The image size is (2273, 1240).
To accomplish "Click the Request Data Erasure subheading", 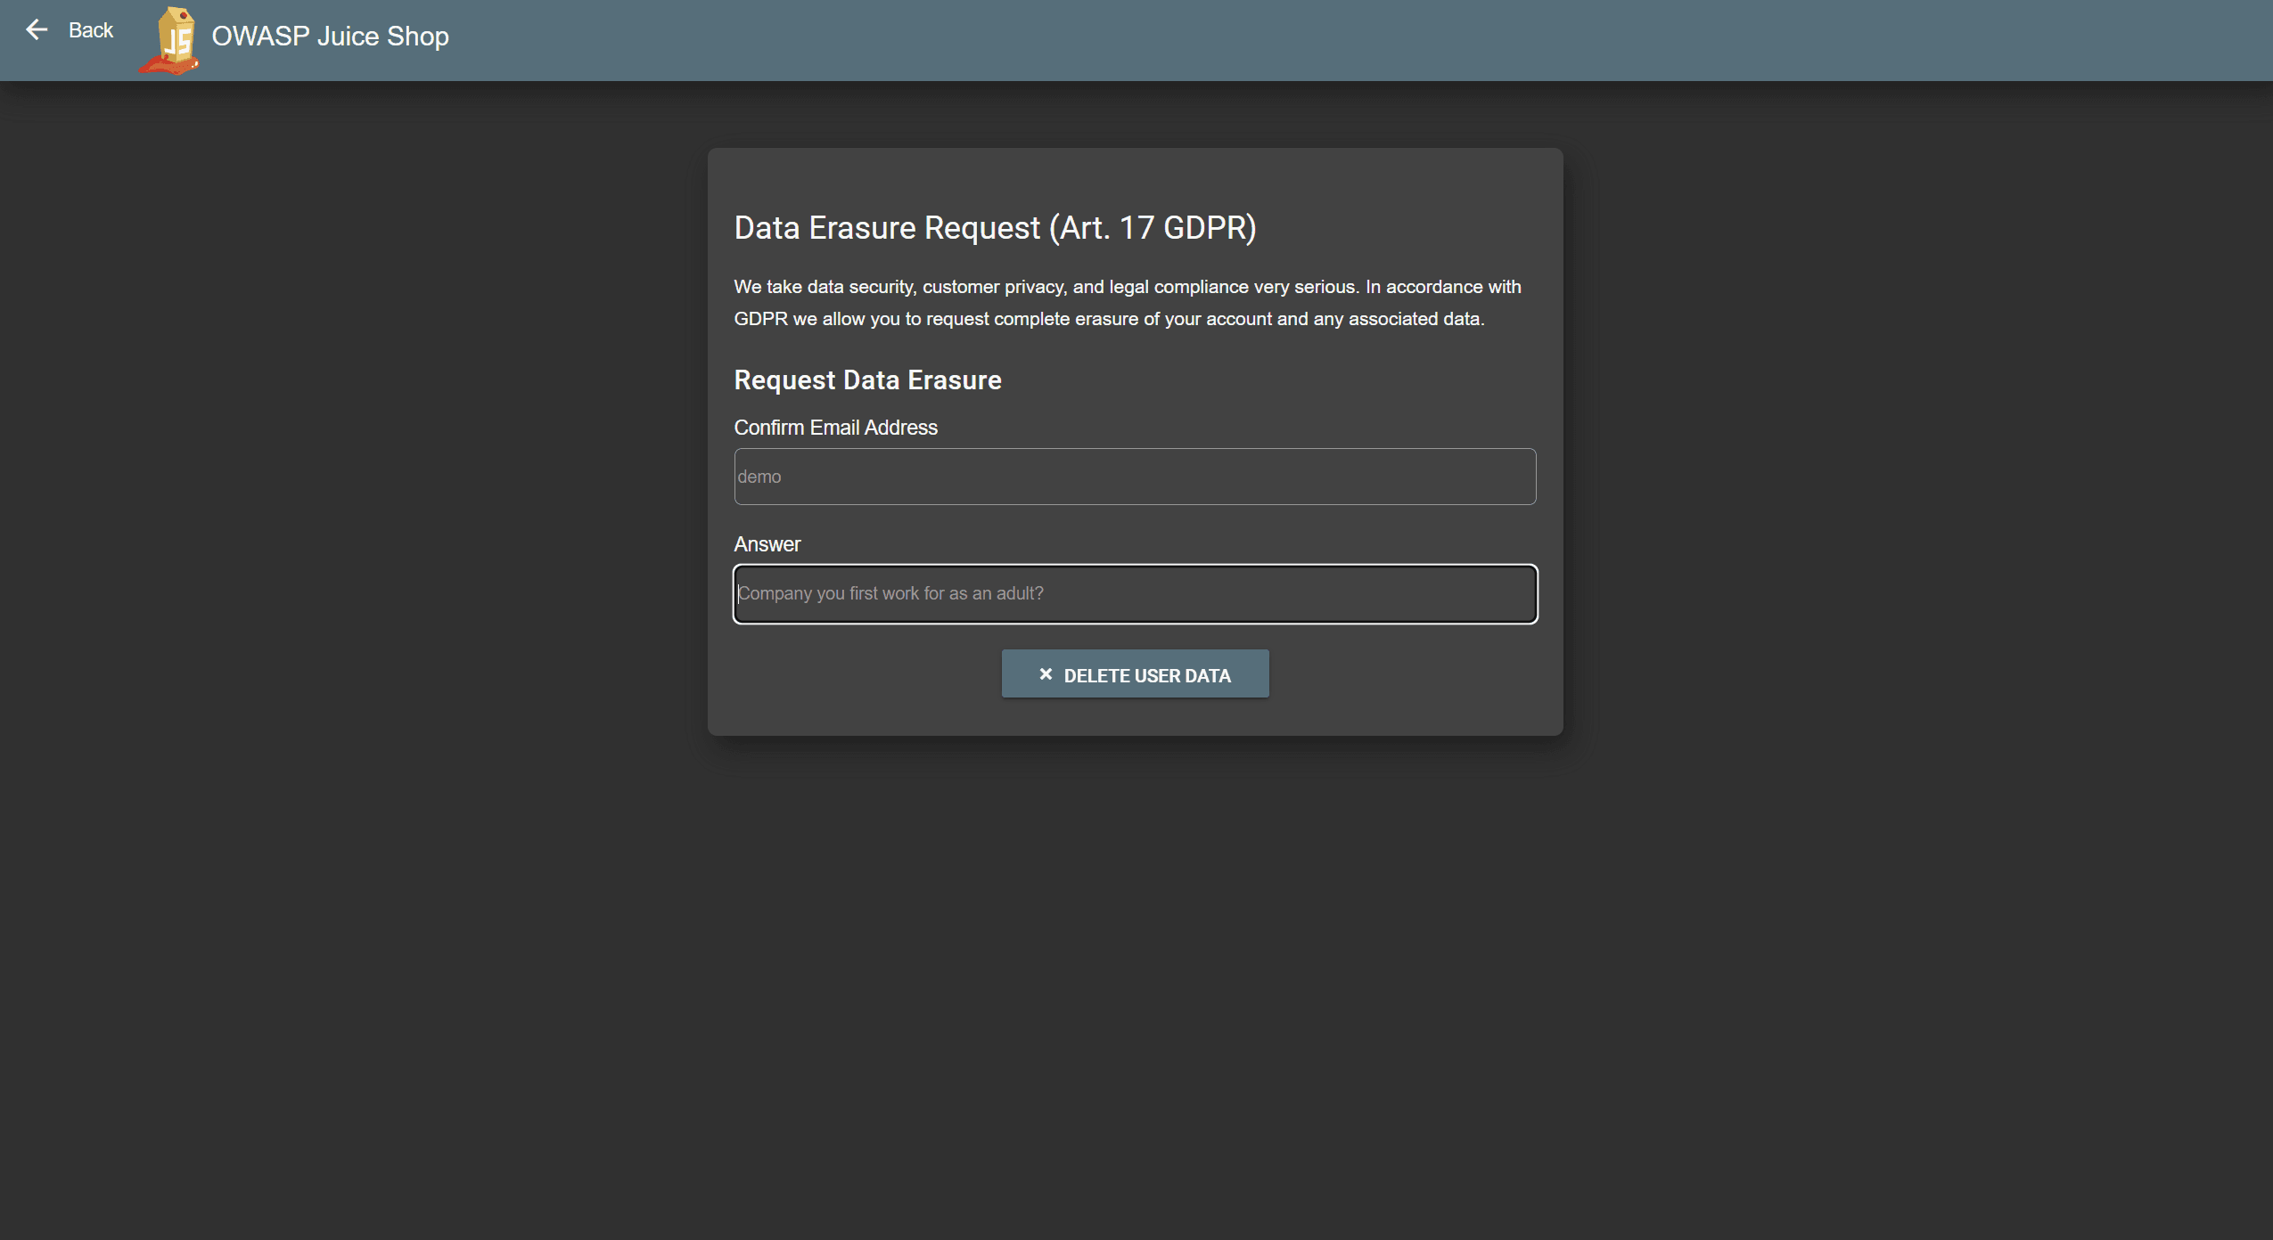I will pos(867,380).
